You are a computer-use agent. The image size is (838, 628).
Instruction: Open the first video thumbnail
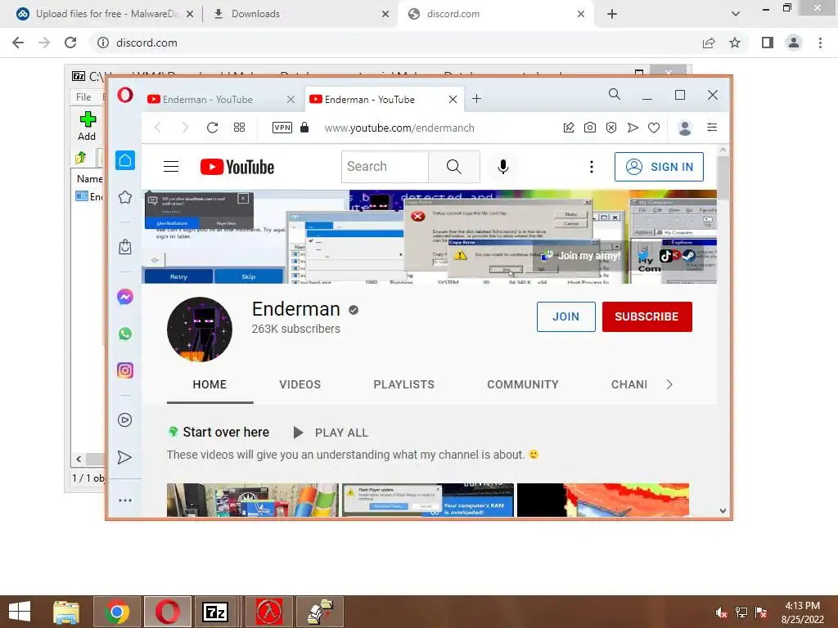pyautogui.click(x=253, y=500)
